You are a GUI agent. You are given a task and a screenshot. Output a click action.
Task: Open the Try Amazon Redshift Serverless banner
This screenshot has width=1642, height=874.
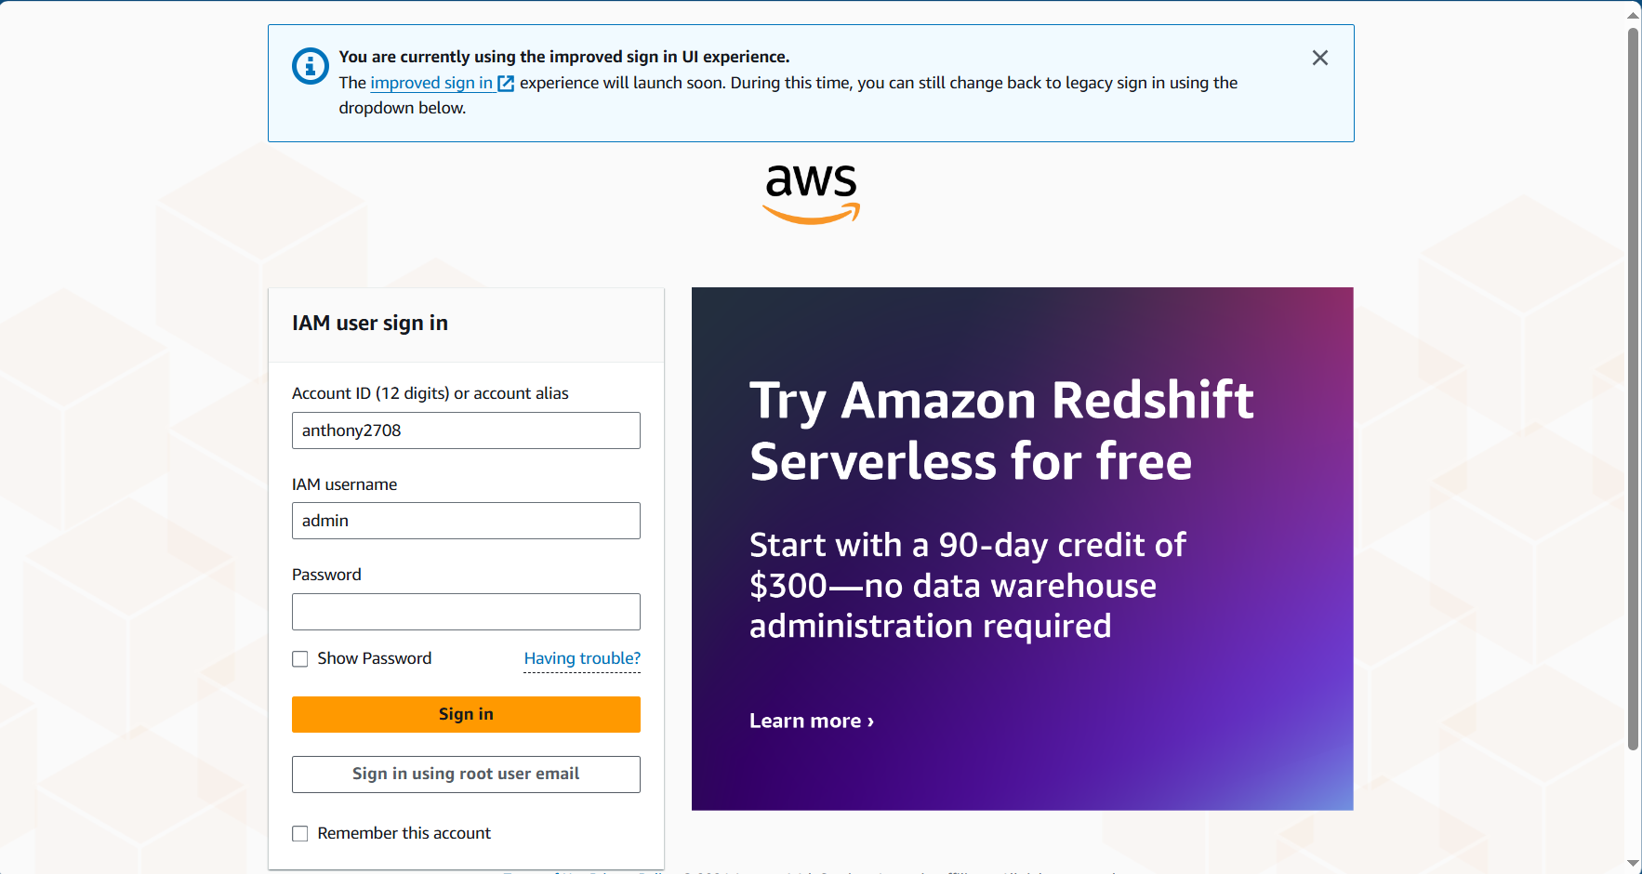click(1022, 549)
